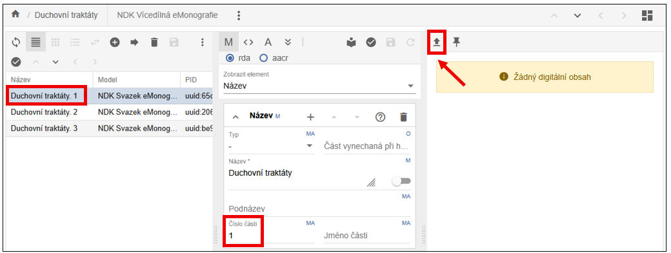Switch to the A editor view

(x=268, y=42)
